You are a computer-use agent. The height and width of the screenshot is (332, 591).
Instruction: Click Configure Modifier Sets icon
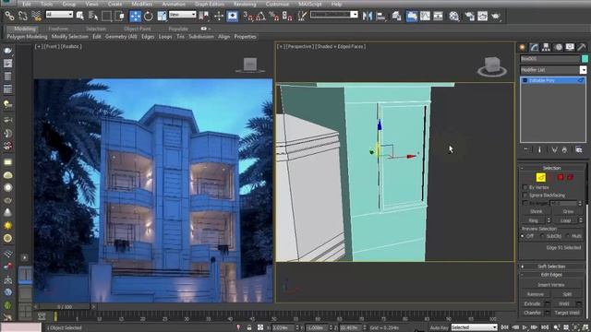pyautogui.click(x=579, y=149)
